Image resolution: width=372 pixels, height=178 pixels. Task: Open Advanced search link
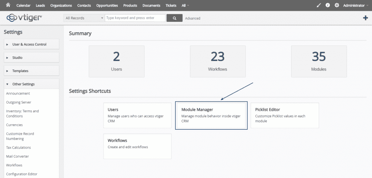(x=193, y=18)
